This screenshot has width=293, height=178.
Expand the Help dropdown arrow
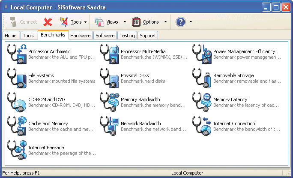(191, 22)
